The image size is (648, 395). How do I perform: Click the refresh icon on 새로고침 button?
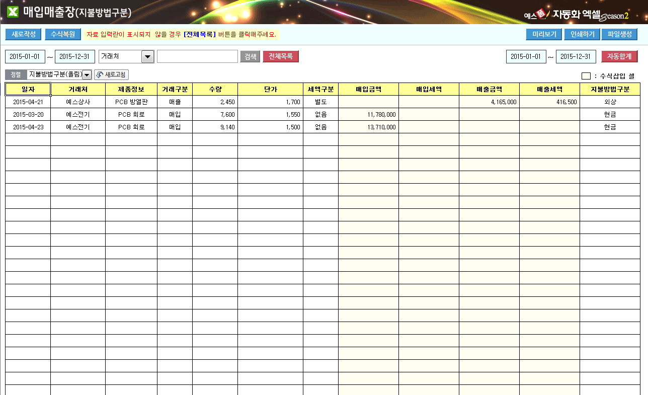[100, 75]
